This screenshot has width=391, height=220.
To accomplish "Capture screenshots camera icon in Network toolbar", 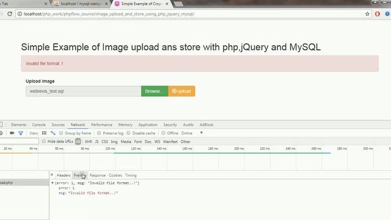I will pyautogui.click(x=12, y=133).
